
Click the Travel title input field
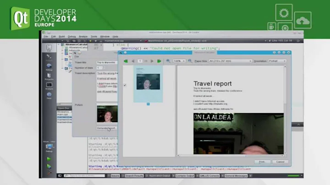tap(107, 62)
